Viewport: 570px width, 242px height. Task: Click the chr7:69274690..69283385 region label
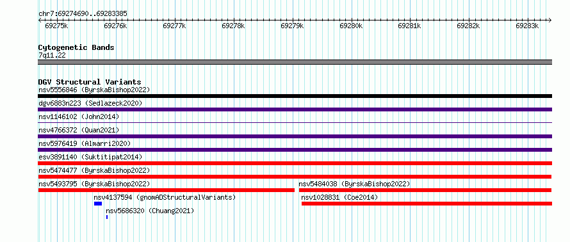click(83, 13)
